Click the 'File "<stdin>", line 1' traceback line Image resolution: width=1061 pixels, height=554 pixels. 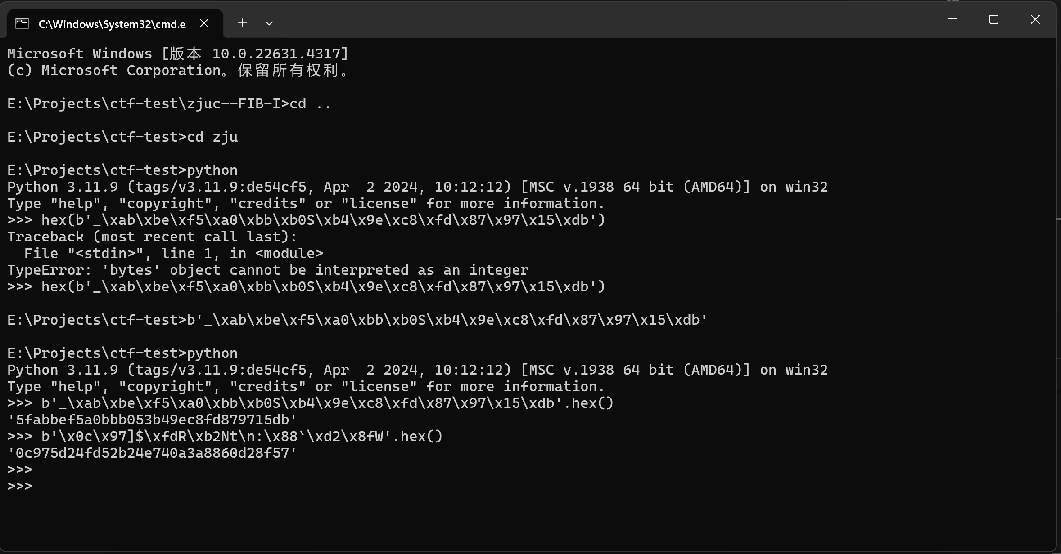[173, 254]
